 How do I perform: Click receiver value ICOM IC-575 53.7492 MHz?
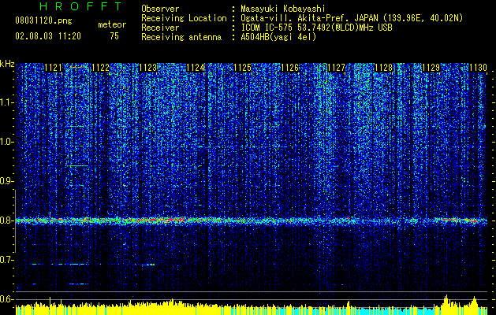click(x=317, y=28)
